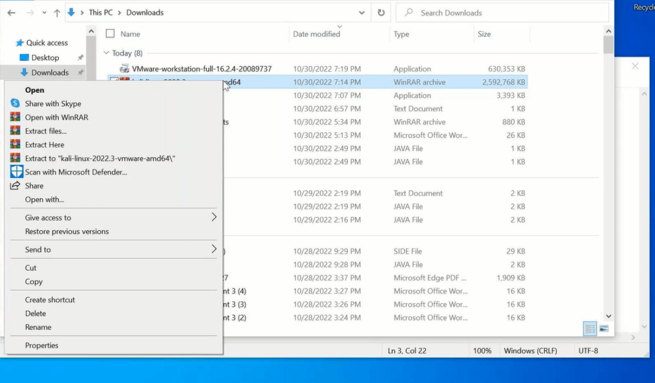Open Desktop from the navigation pane
655x383 pixels.
click(45, 58)
